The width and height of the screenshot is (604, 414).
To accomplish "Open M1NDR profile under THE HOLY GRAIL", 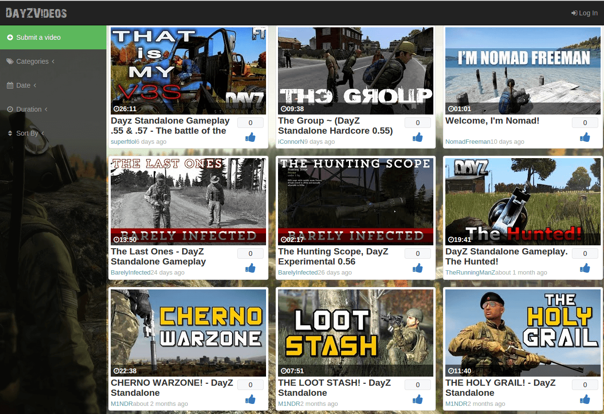I will [456, 404].
